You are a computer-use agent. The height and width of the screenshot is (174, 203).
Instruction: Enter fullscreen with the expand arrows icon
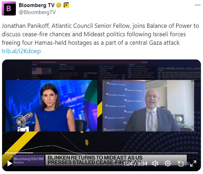193,163
